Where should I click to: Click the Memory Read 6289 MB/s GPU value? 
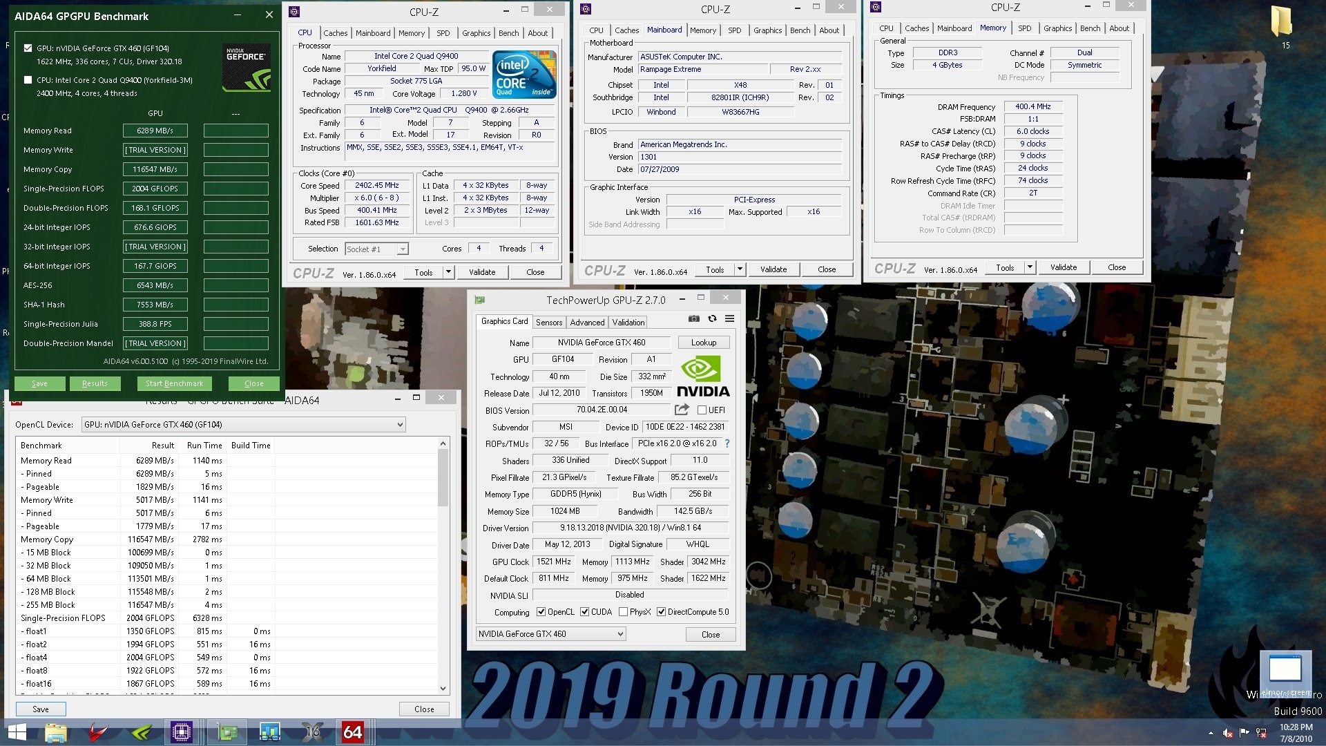tap(155, 131)
